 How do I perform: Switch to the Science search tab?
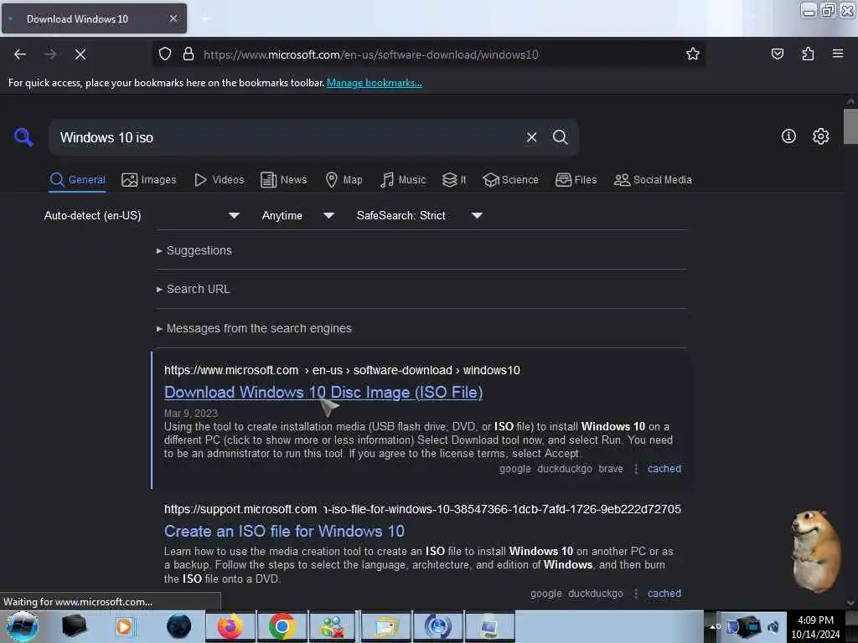[x=510, y=180]
